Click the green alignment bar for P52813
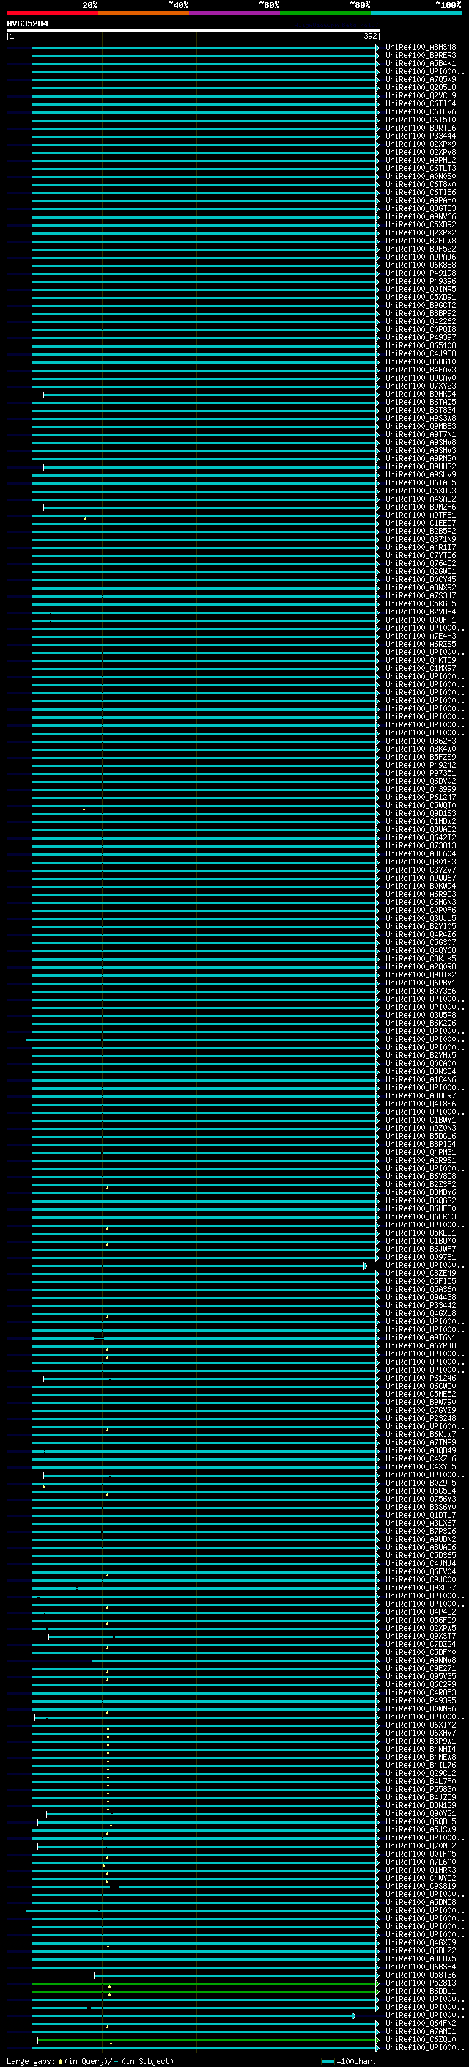The width and height of the screenshot is (469, 2067). [x=205, y=1983]
